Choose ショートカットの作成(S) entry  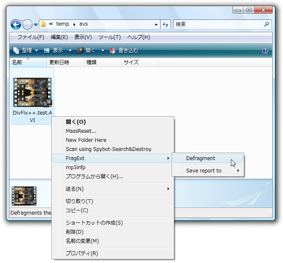tap(113, 223)
